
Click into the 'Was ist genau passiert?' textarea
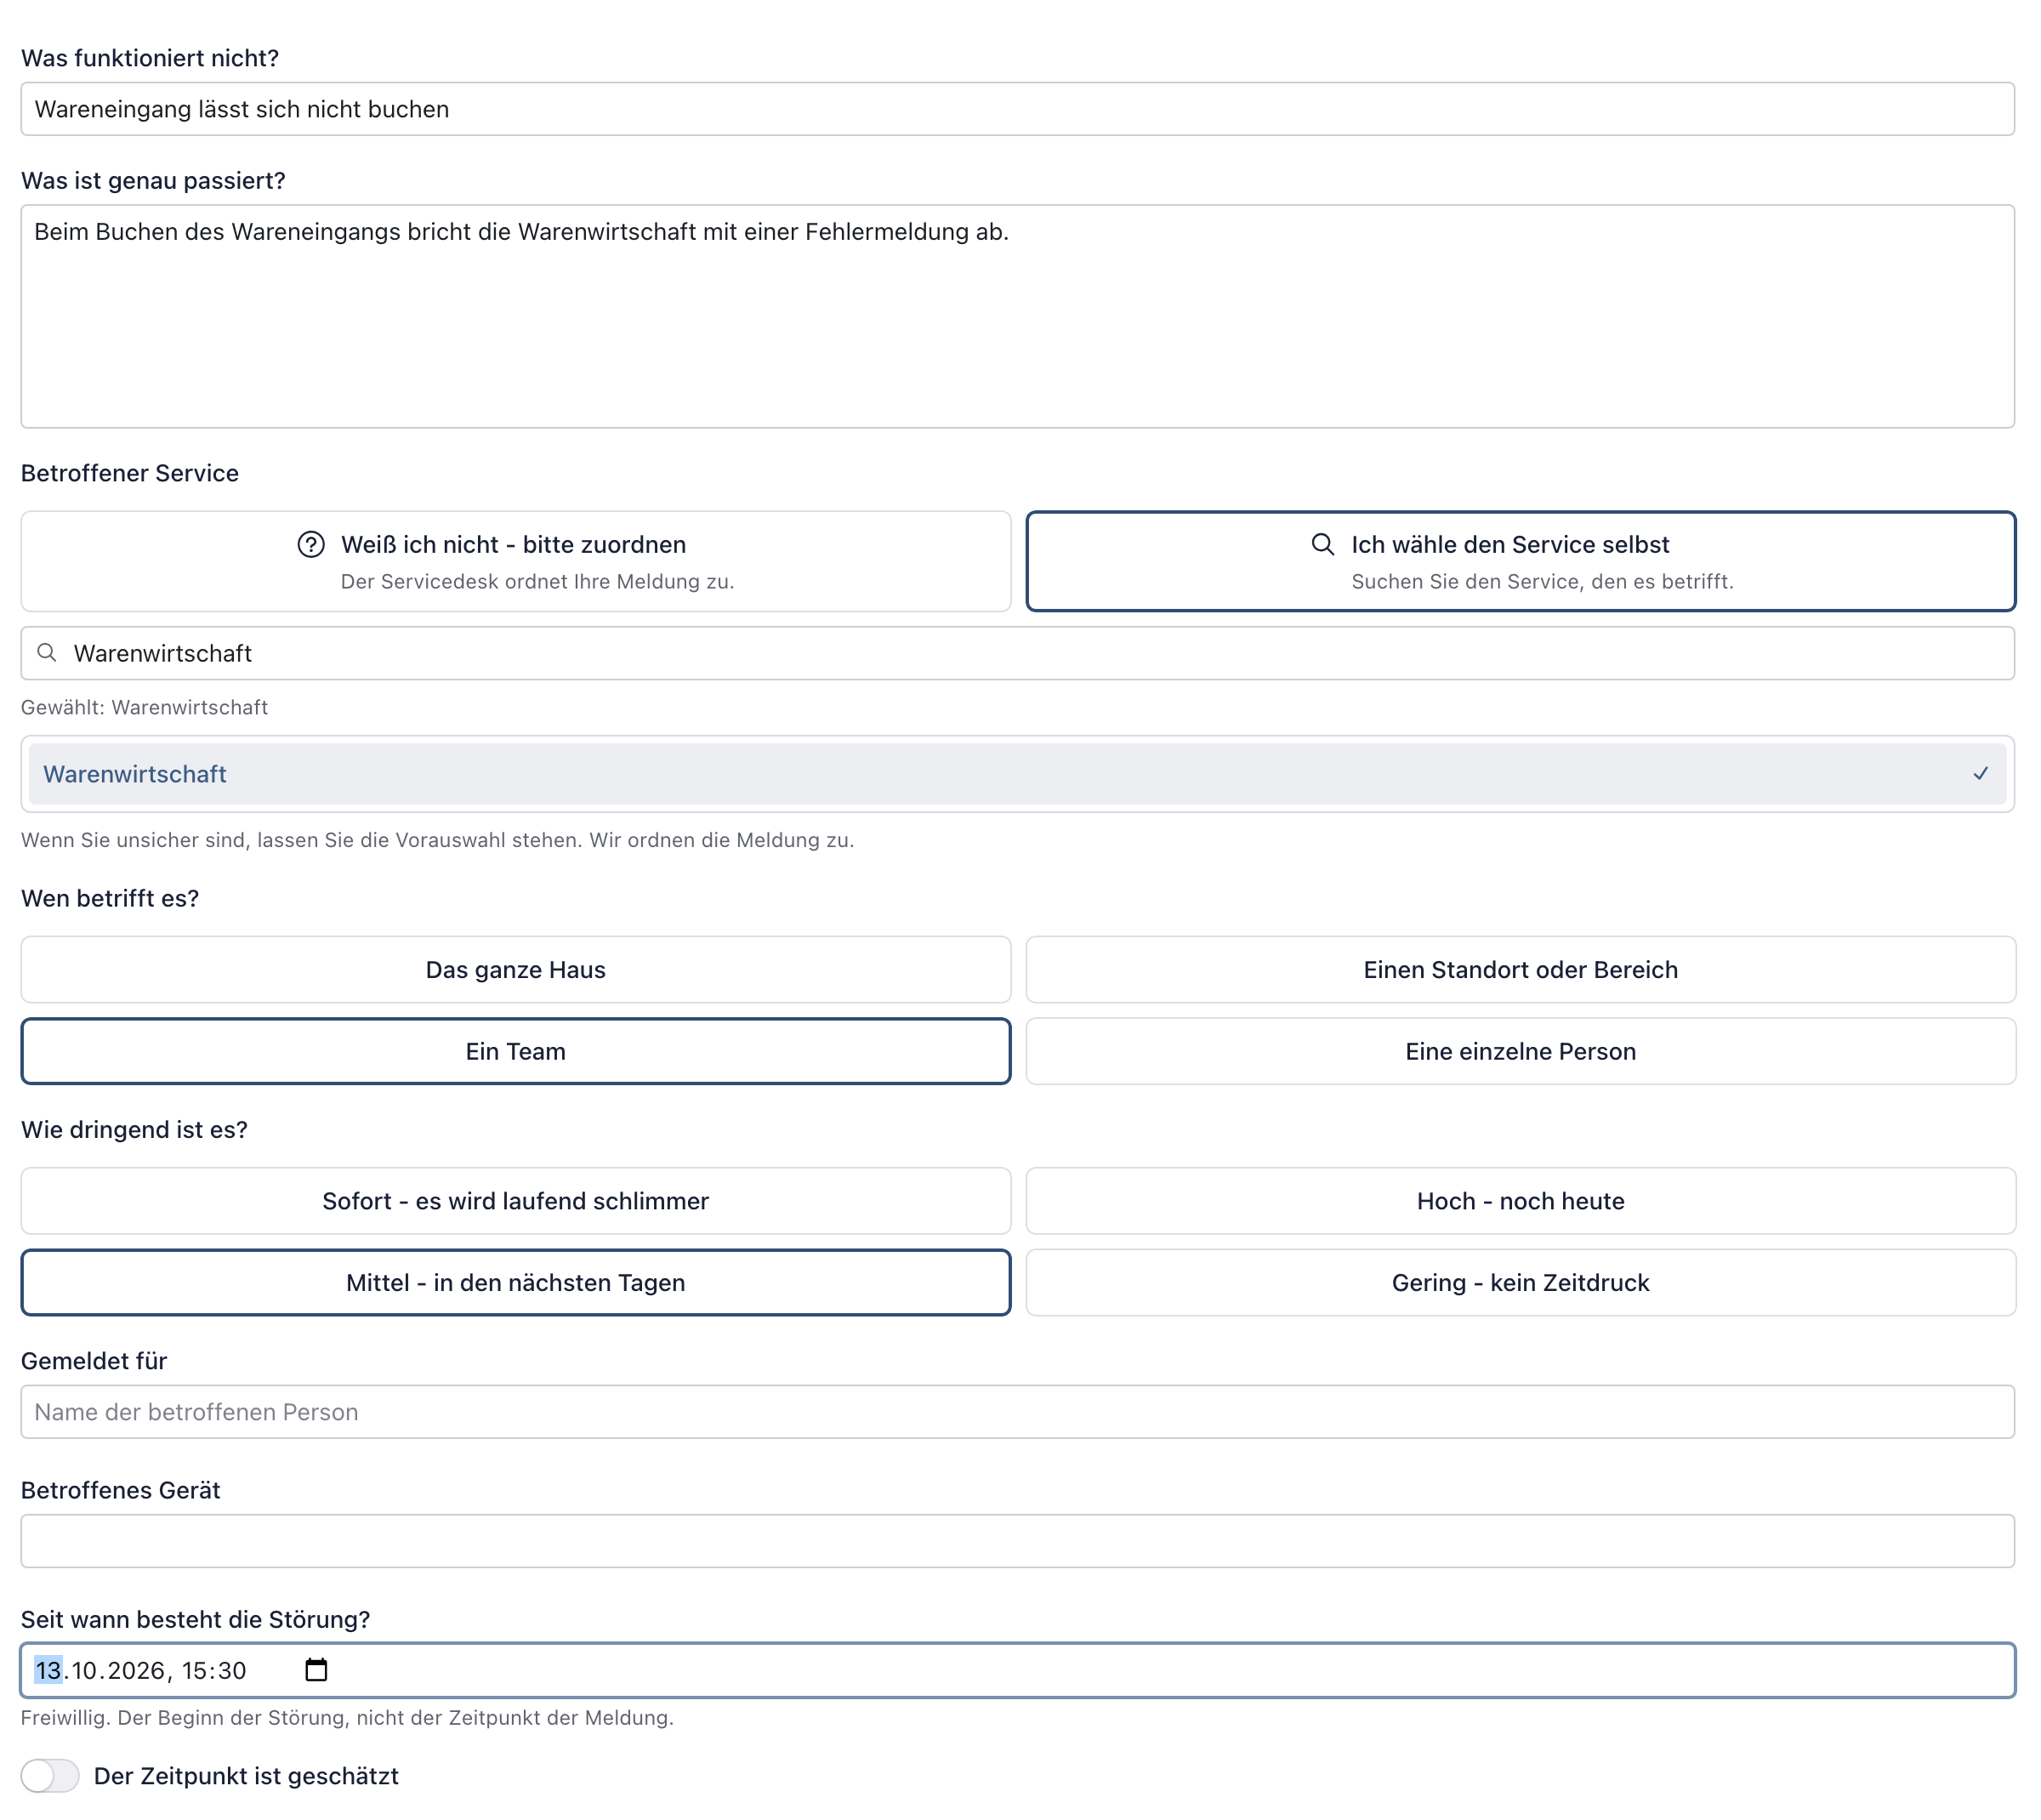coord(1017,316)
